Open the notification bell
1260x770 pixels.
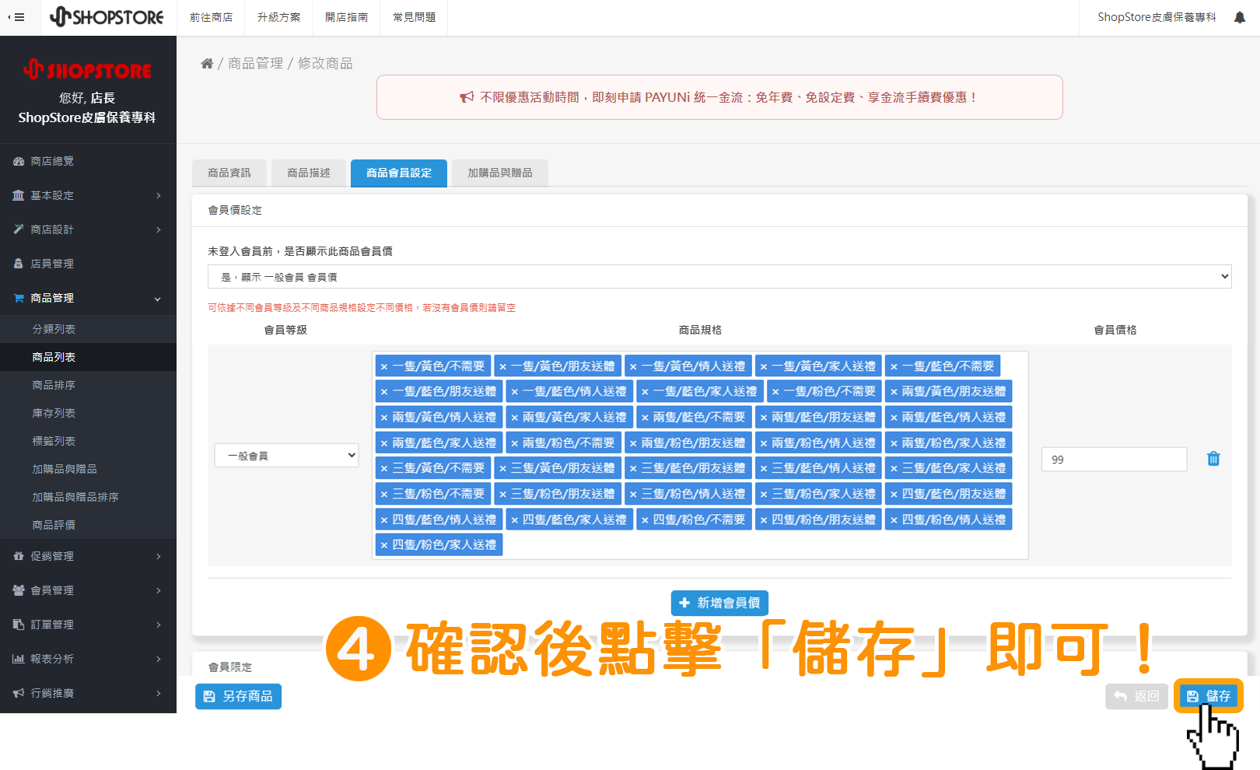pos(1241,16)
